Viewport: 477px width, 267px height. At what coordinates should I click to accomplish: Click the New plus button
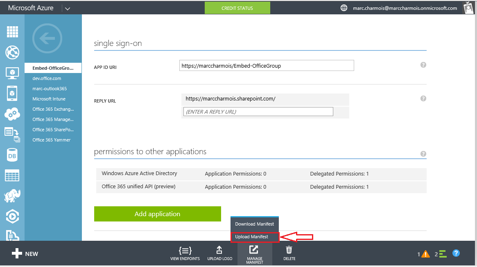click(x=25, y=253)
